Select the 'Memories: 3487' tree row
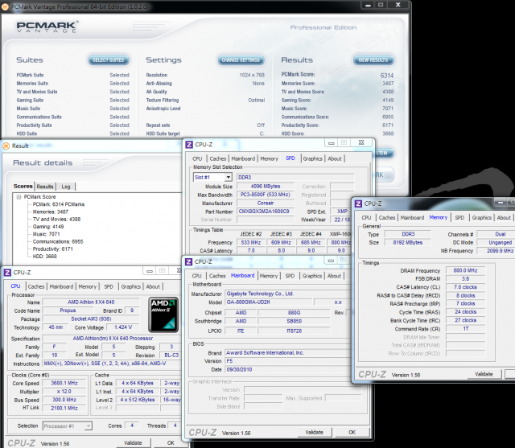The width and height of the screenshot is (515, 448). [x=51, y=212]
